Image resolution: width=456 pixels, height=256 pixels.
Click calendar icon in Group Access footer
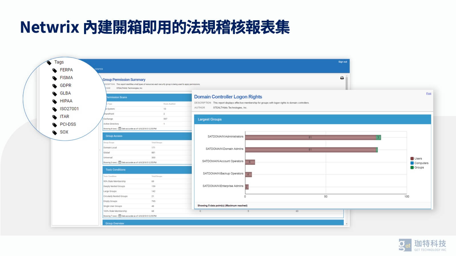(x=120, y=162)
